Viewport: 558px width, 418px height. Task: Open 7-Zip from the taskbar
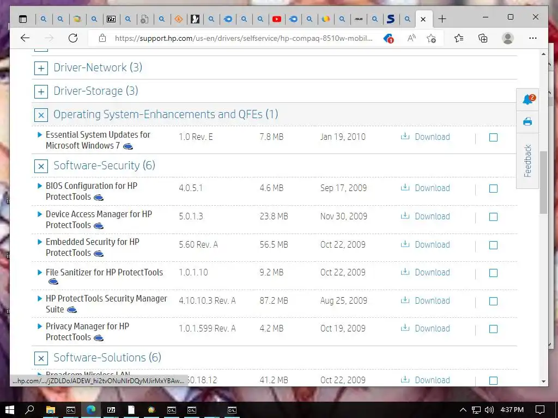pos(111,410)
